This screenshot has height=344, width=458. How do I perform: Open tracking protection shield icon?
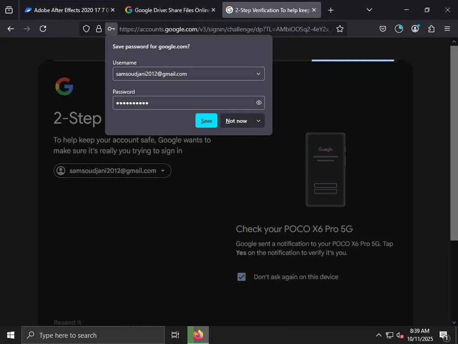point(86,29)
